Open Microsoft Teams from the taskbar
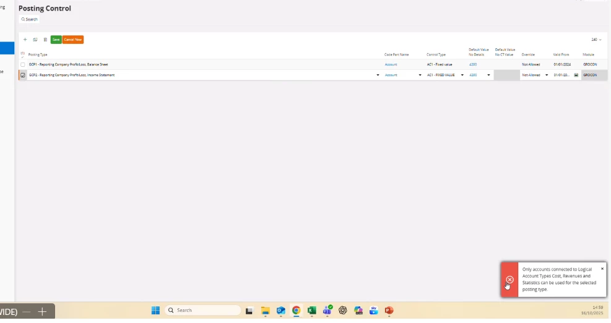 [x=327, y=310]
